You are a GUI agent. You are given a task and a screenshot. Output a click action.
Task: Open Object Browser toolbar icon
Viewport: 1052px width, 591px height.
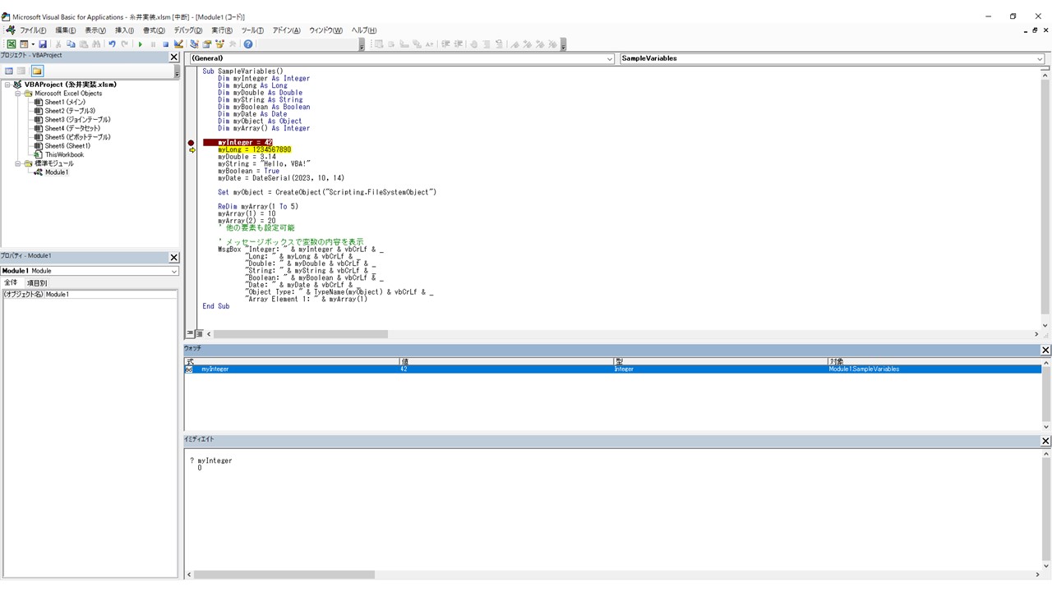[x=219, y=44]
